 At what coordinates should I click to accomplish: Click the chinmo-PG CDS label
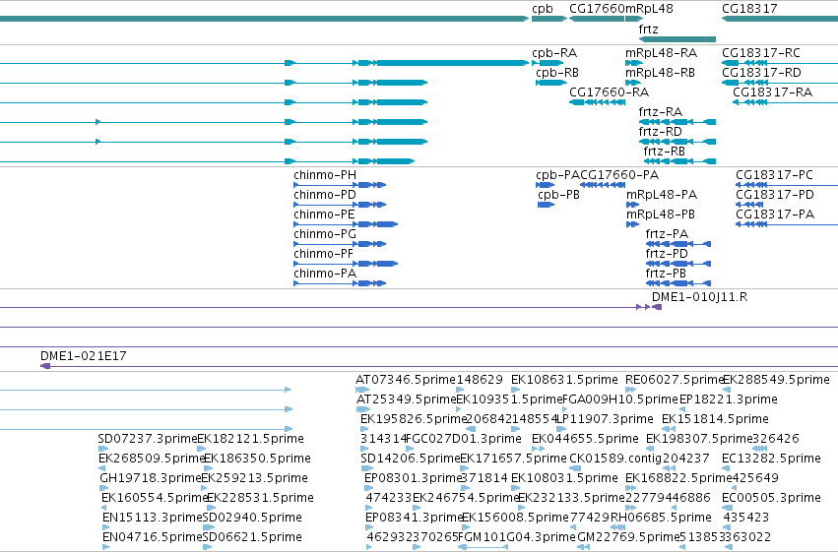coord(325,234)
